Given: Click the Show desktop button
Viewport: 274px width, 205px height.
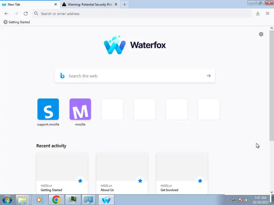Looking at the screenshot, I should coord(272,200).
